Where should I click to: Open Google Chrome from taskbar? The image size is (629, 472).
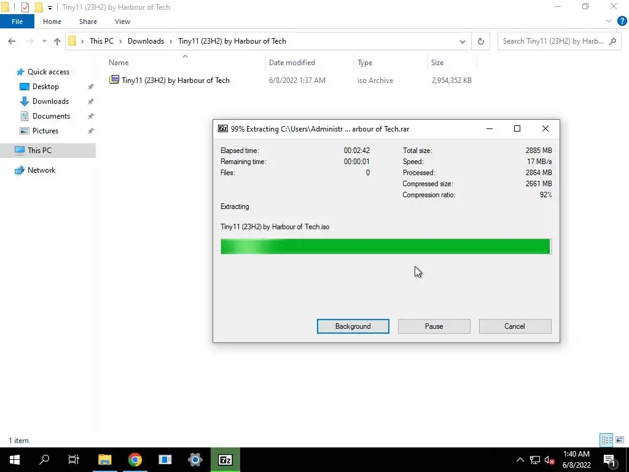click(x=135, y=460)
